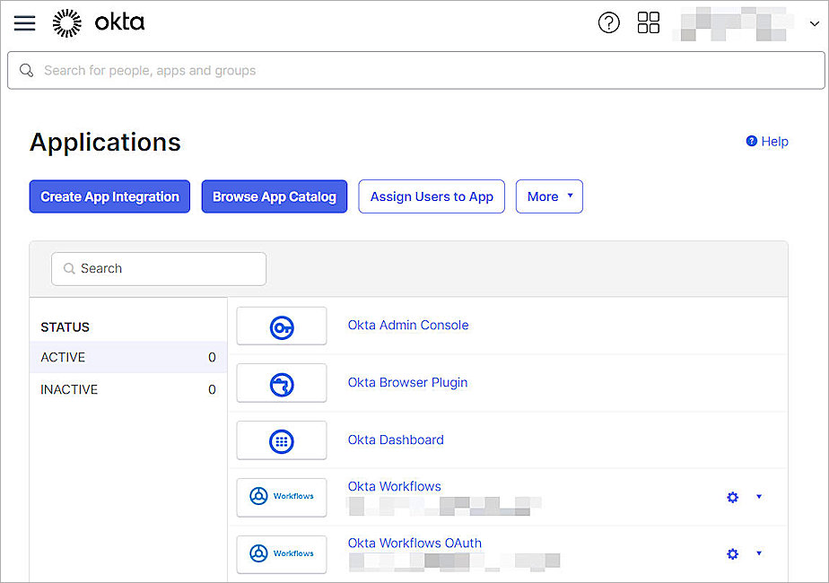The width and height of the screenshot is (829, 583).
Task: Open settings gear for Okta Workflows
Action: coord(732,497)
